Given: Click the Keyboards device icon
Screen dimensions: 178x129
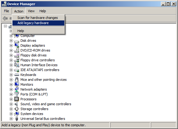Looking at the screenshot, I should pyautogui.click(x=17, y=75).
